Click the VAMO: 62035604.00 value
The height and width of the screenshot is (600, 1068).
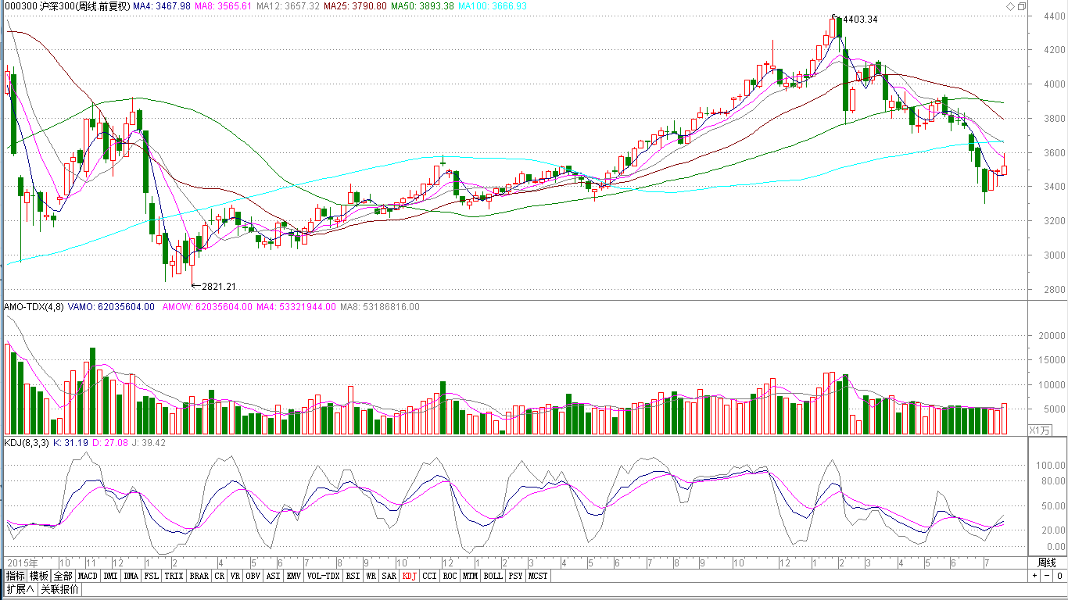[x=111, y=307]
